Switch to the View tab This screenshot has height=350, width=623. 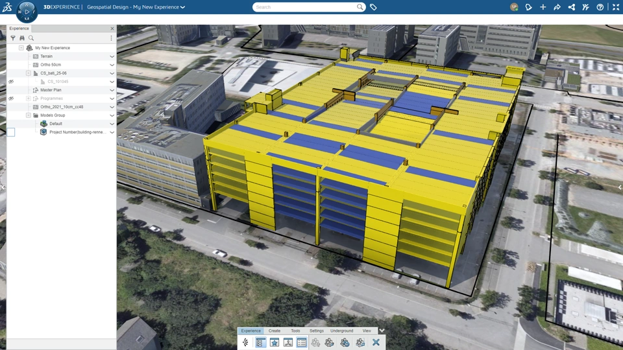(x=367, y=331)
